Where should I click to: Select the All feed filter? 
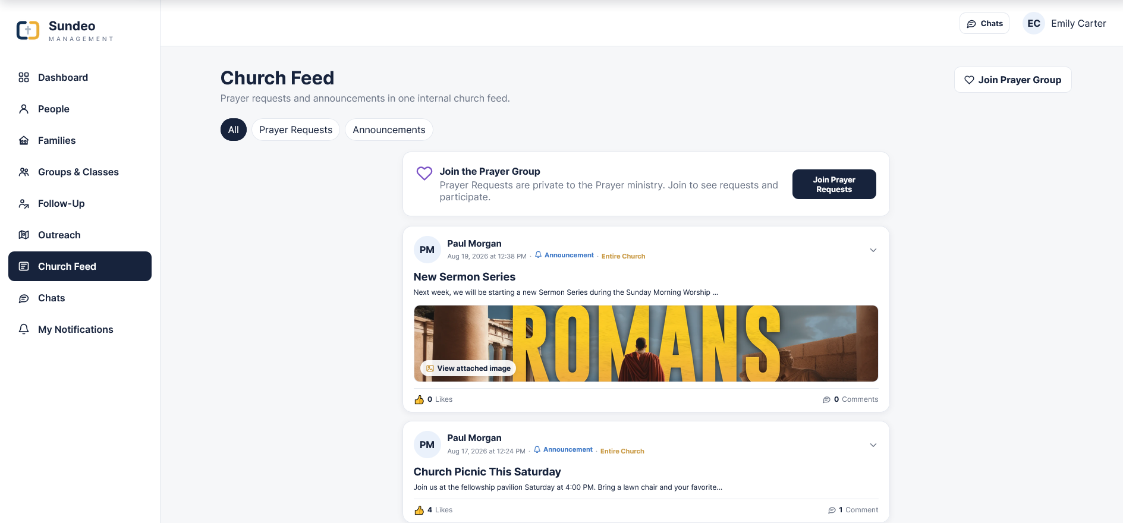pos(234,130)
